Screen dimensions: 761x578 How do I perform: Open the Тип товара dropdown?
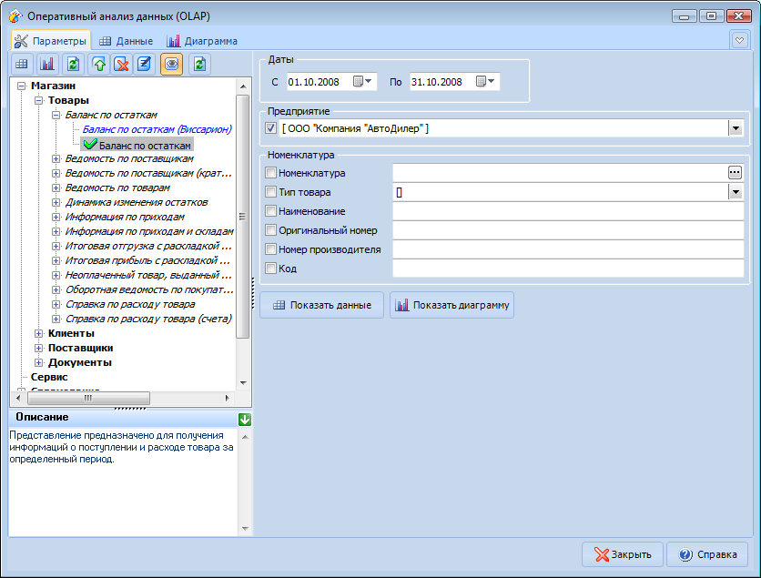pos(736,192)
